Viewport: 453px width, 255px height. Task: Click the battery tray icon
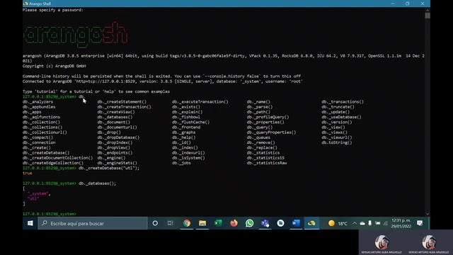coord(377,223)
